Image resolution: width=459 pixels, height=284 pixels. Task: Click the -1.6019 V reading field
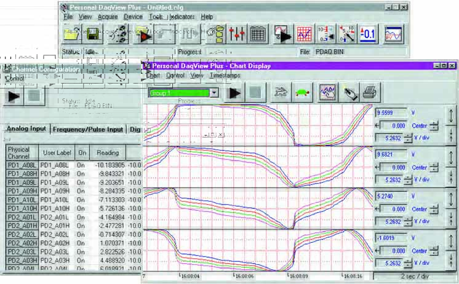[391, 238]
